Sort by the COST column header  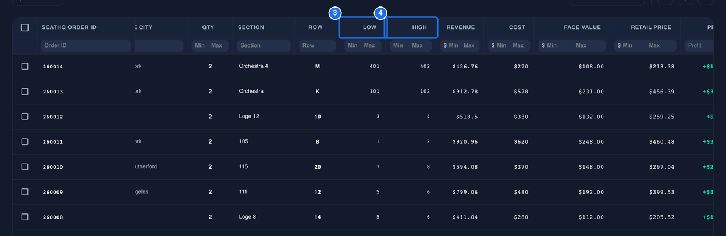(517, 27)
